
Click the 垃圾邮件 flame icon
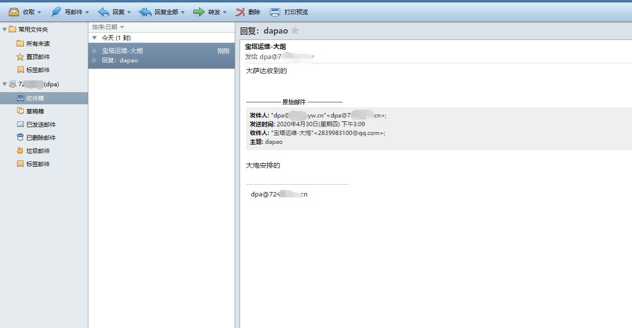coord(20,151)
